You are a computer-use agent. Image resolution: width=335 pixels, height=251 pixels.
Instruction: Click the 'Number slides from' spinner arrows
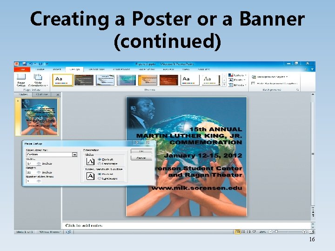point(39,181)
